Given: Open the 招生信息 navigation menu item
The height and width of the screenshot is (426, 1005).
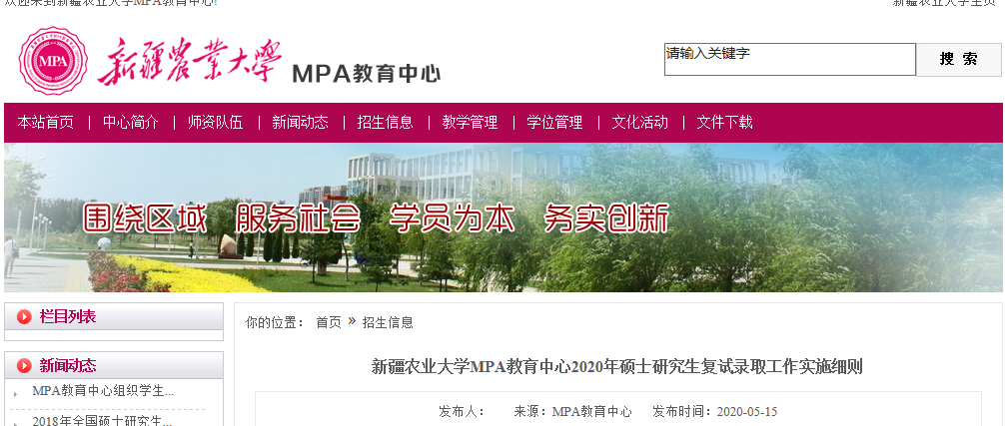Looking at the screenshot, I should click(386, 122).
